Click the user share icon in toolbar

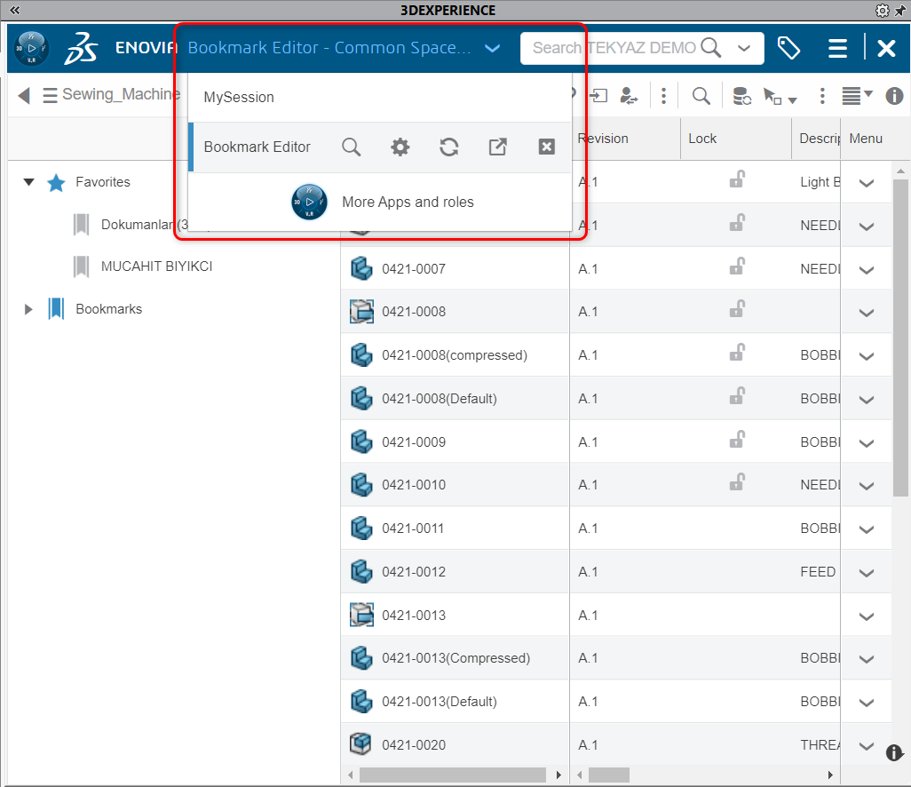click(x=629, y=95)
